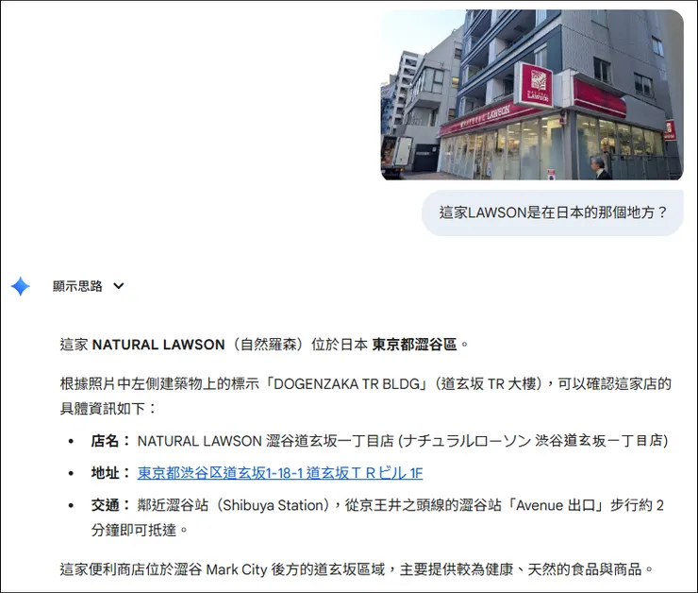Click the bold text 東京都澀谷區
Image resolution: width=698 pixels, height=593 pixels.
(x=414, y=345)
